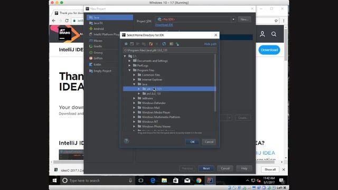Go to Home directory in JDK chooser toolbar
The image size is (338, 190).
click(x=126, y=44)
